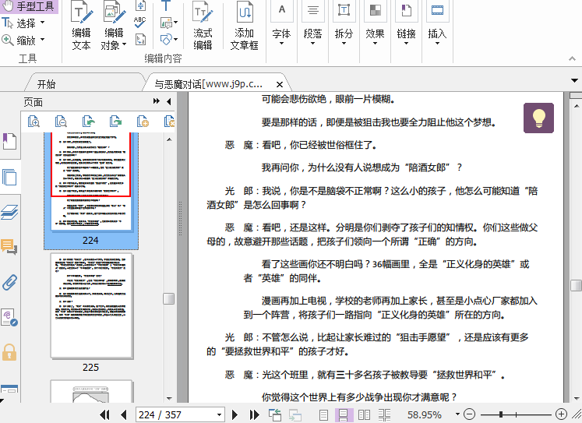The height and width of the screenshot is (423, 582).
Task: Click the delete page icon in Pages panel
Action: [x=169, y=122]
